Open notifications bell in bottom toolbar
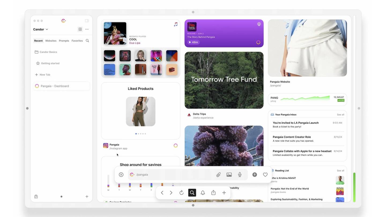 pyautogui.click(x=203, y=193)
